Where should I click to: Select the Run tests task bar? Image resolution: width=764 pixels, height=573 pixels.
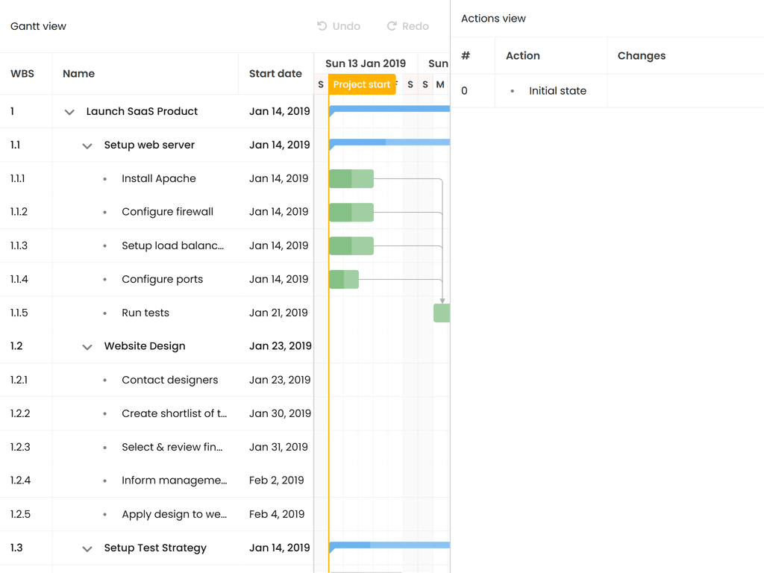442,313
